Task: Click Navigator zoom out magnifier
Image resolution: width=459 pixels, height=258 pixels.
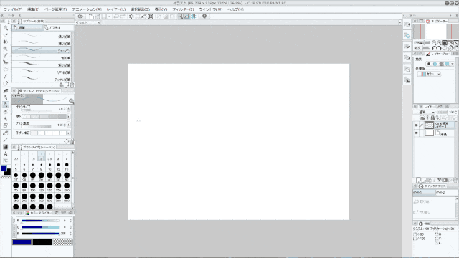Action: click(x=434, y=43)
